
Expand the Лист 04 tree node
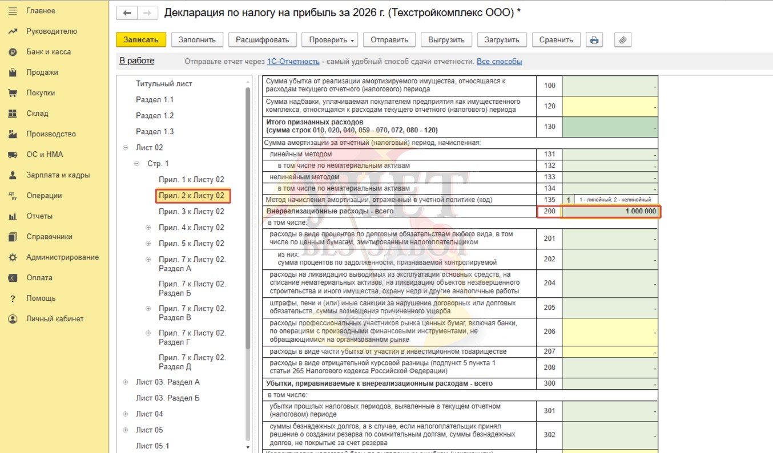coord(126,414)
